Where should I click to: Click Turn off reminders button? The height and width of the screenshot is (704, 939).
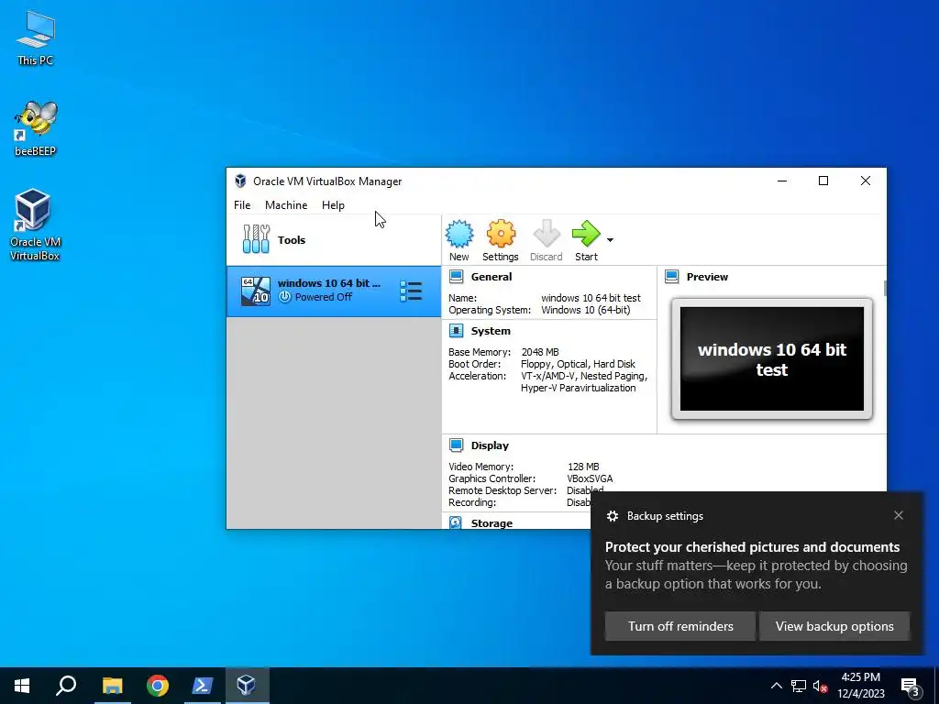[x=680, y=626]
